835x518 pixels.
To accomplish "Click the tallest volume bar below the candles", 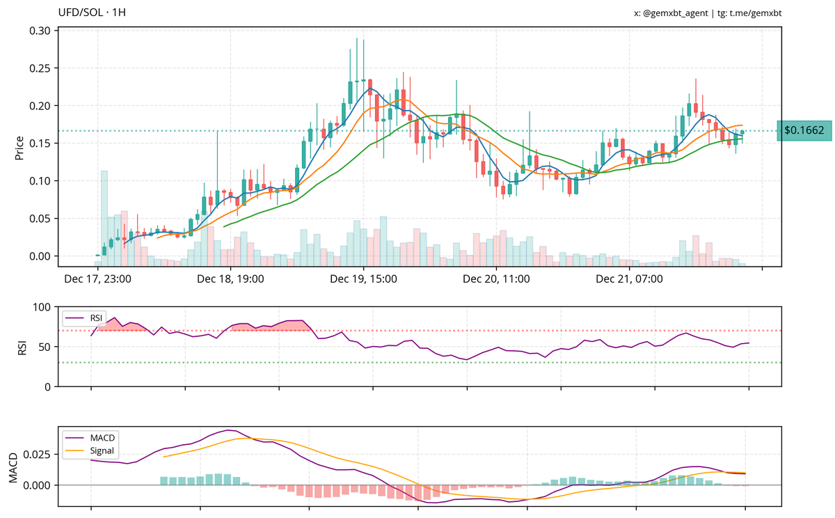I will point(104,216).
